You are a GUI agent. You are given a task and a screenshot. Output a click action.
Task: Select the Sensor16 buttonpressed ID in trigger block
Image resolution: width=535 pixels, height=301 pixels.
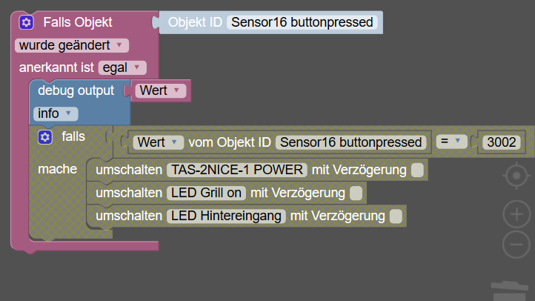point(302,22)
